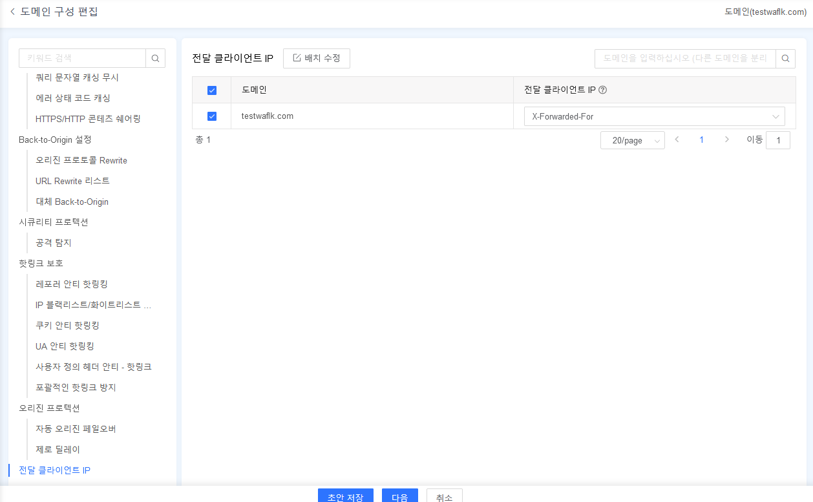Uncheck the select-all checkbox in table header

211,90
